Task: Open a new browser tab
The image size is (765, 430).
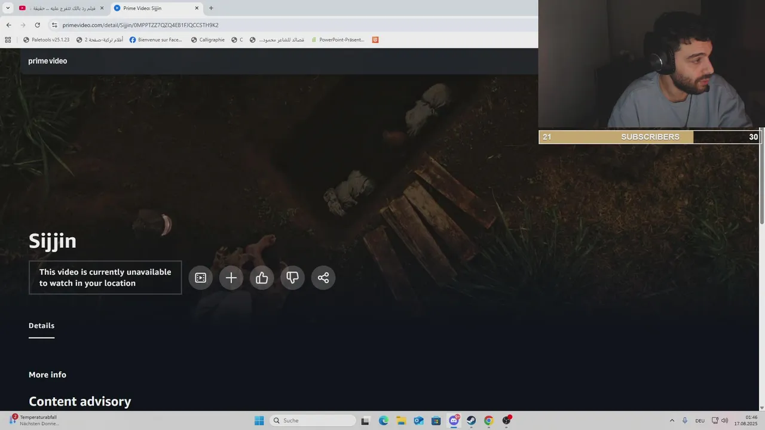Action: point(211,8)
